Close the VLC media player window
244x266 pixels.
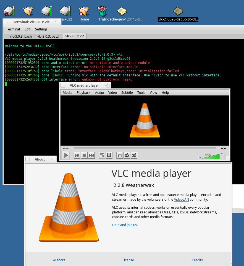point(63,85)
